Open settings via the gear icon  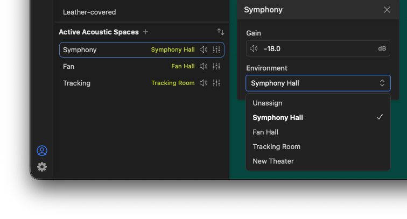point(42,167)
